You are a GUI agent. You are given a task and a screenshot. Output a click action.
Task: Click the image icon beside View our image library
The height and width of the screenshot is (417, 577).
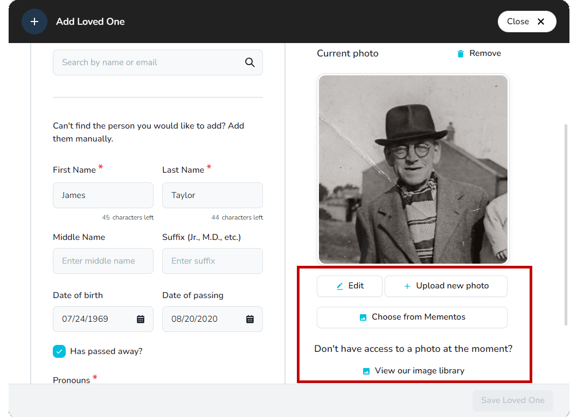point(366,371)
